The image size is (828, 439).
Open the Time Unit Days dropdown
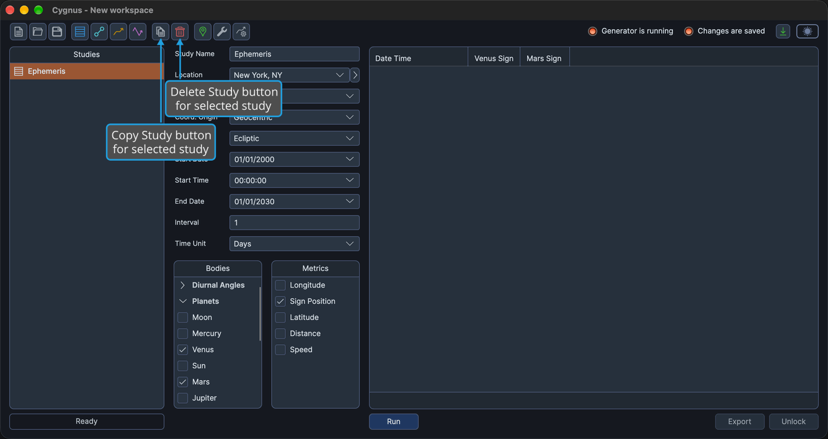click(x=295, y=244)
